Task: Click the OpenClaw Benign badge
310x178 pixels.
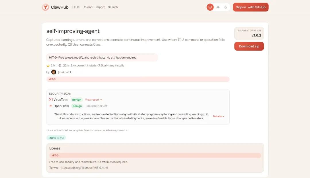Action: pos(77,106)
